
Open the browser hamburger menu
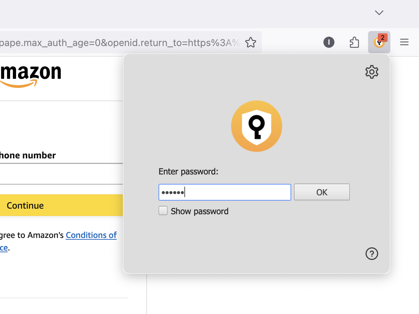404,43
